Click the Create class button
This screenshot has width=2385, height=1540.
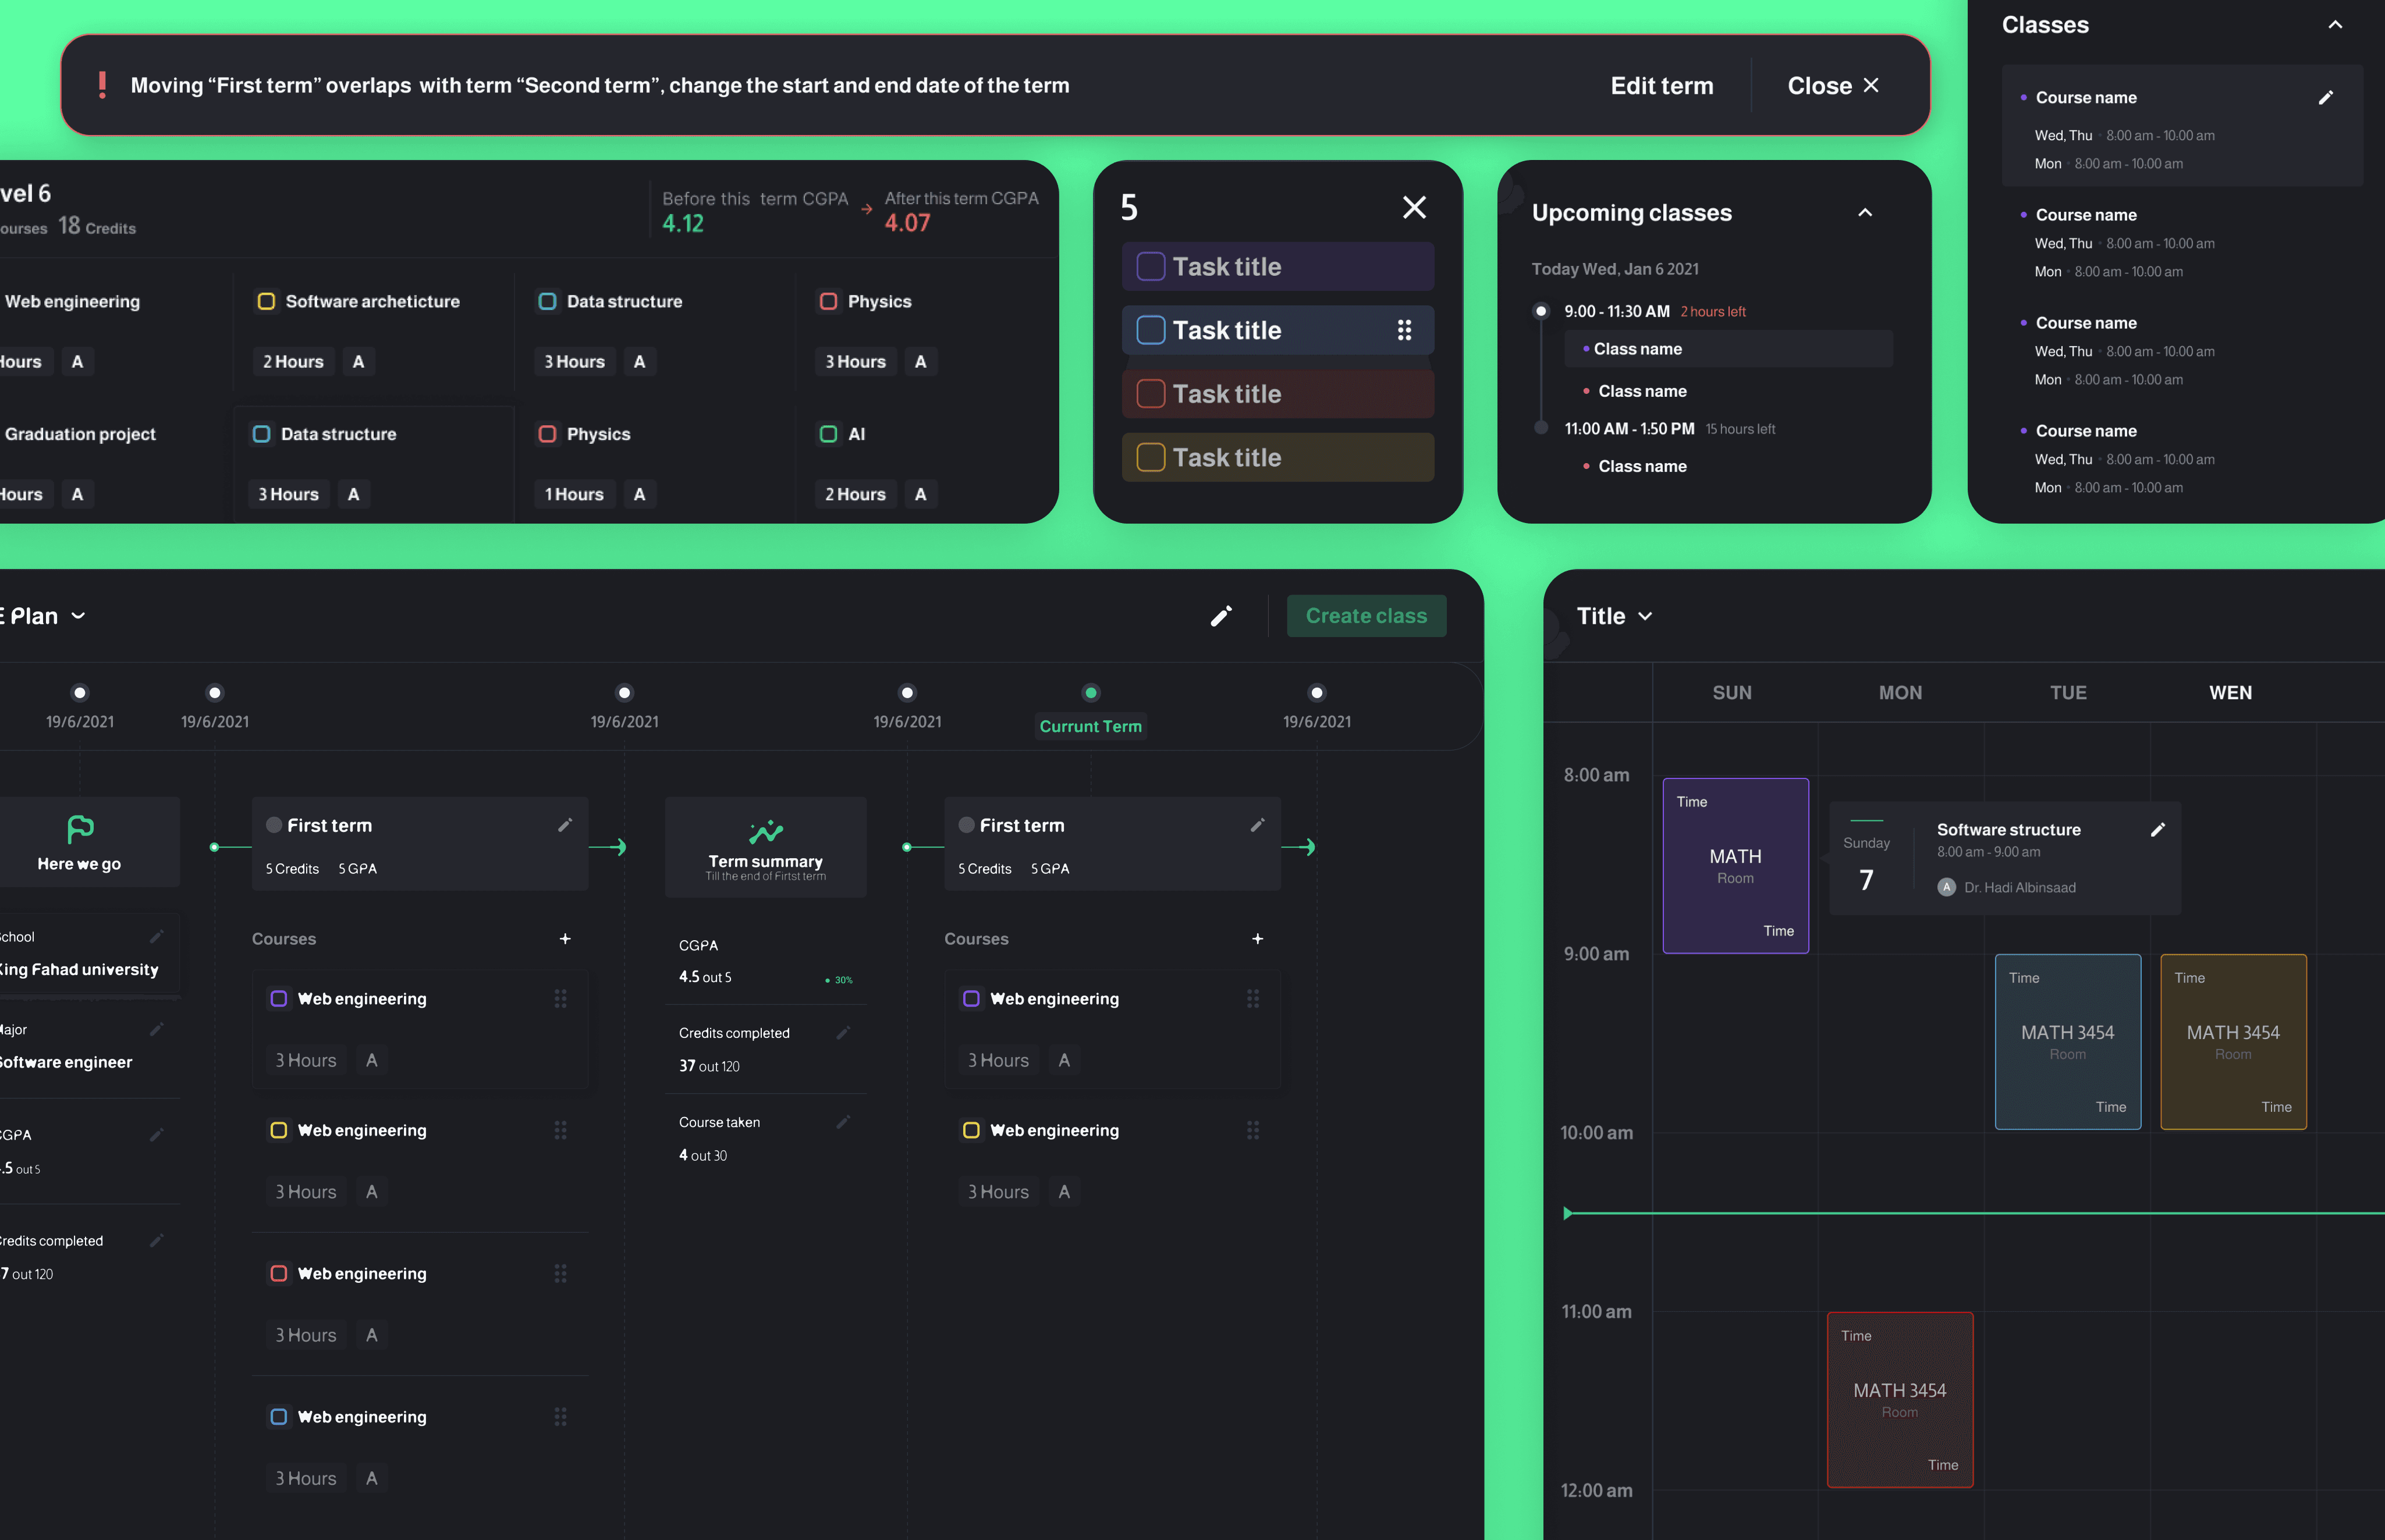1367,616
